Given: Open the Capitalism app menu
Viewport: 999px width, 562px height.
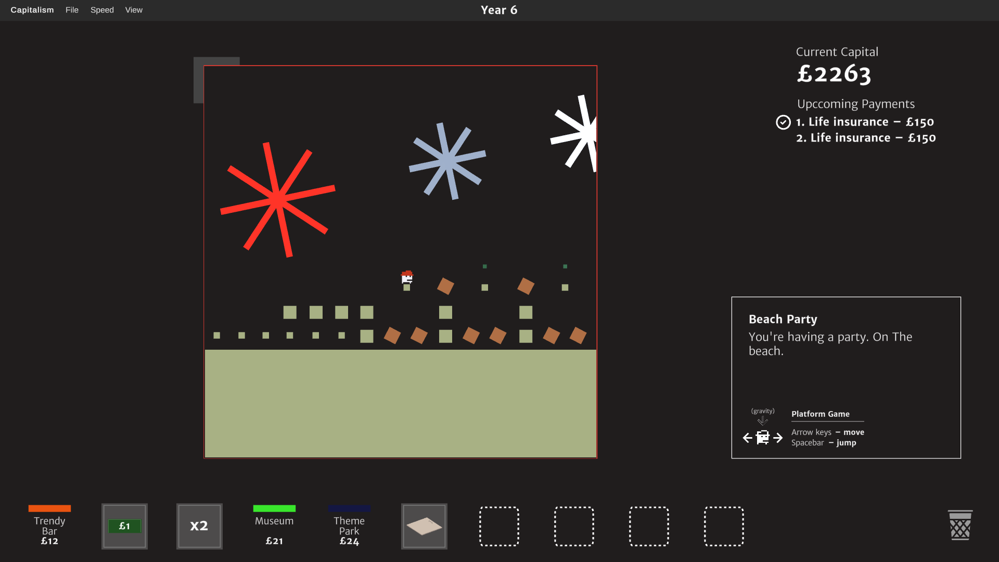Looking at the screenshot, I should (32, 10).
